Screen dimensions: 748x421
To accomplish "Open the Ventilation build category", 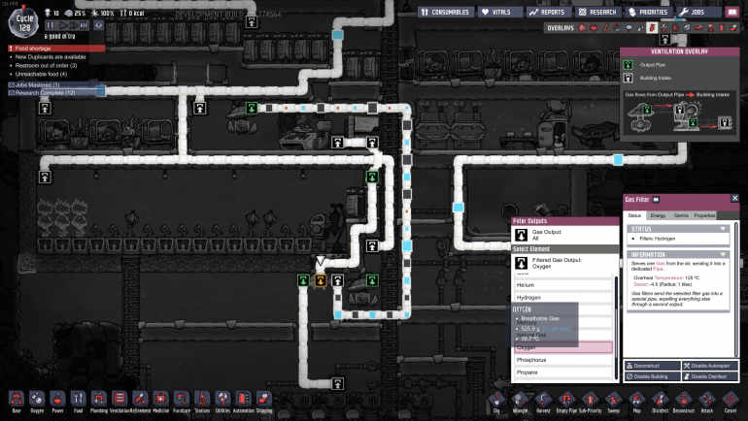I will coord(119,402).
